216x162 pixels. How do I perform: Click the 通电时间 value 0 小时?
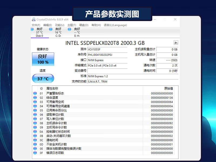[x=167, y=71]
